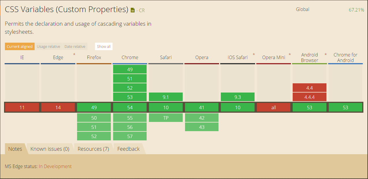
Task: Click the 67.21% global usage figure
Action: [x=356, y=10]
